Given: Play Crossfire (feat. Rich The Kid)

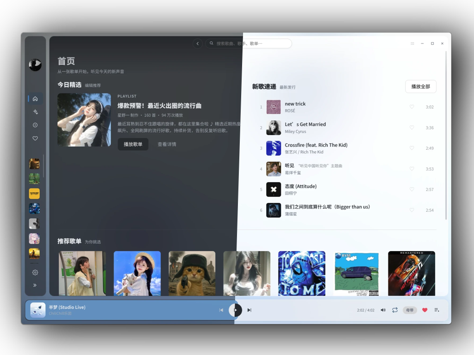Looking at the screenshot, I should pos(316,145).
